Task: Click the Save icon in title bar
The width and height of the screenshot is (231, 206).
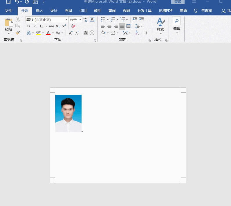Action: click(8, 2)
